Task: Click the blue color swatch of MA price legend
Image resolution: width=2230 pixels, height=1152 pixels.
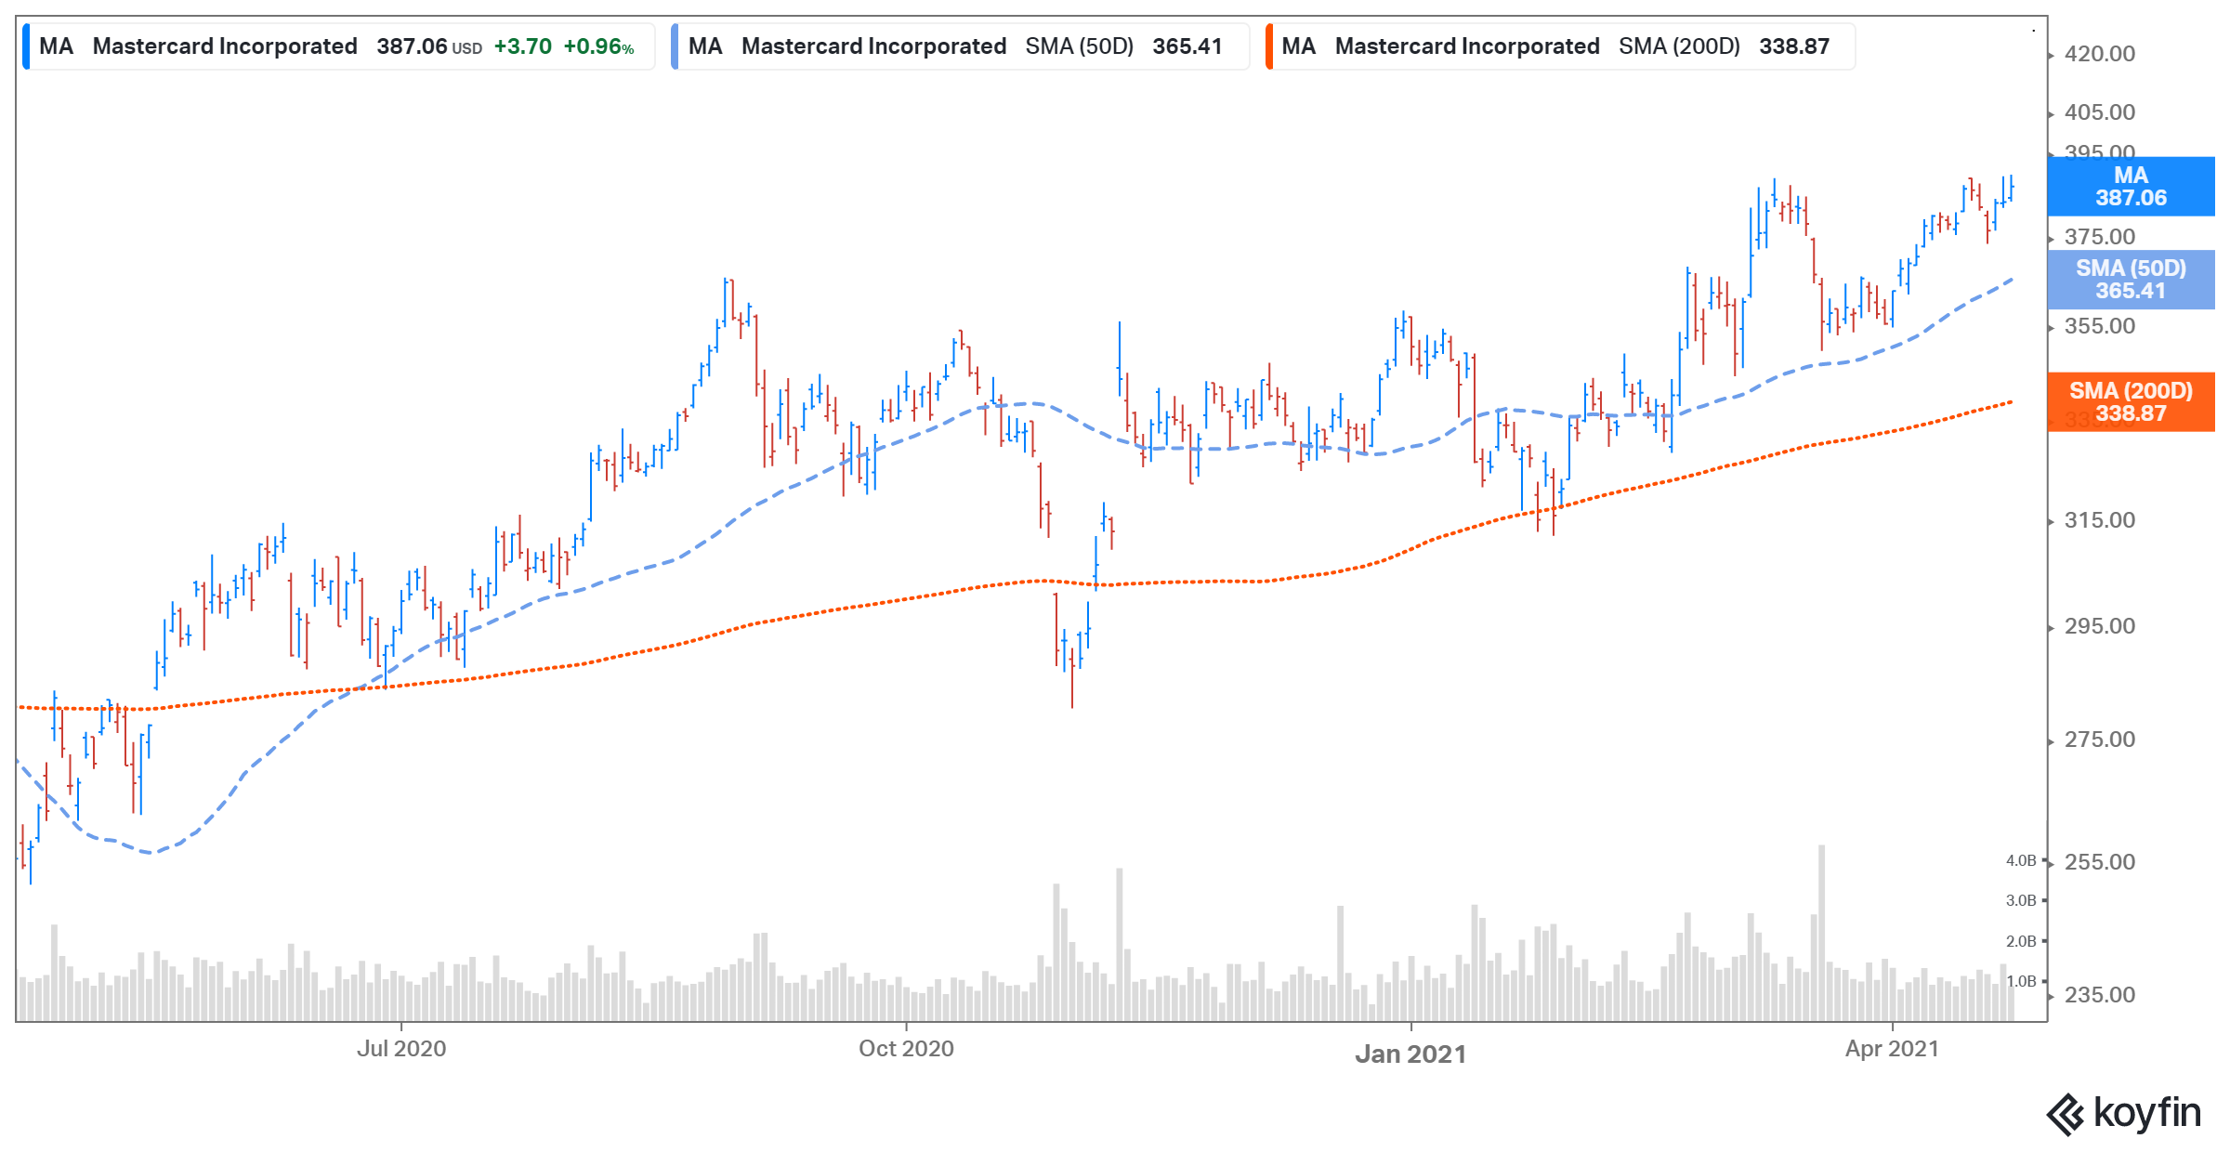Action: pyautogui.click(x=26, y=46)
